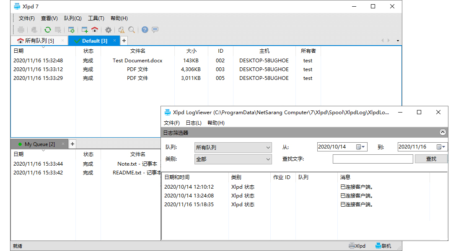Toggle online status via 联机 status indicator

(383, 246)
